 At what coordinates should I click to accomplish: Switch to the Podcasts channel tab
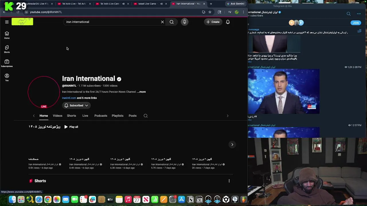pos(101,116)
